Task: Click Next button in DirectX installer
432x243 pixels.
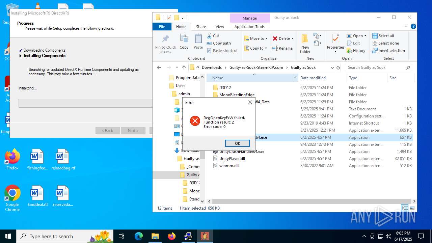Action: tap(133, 131)
